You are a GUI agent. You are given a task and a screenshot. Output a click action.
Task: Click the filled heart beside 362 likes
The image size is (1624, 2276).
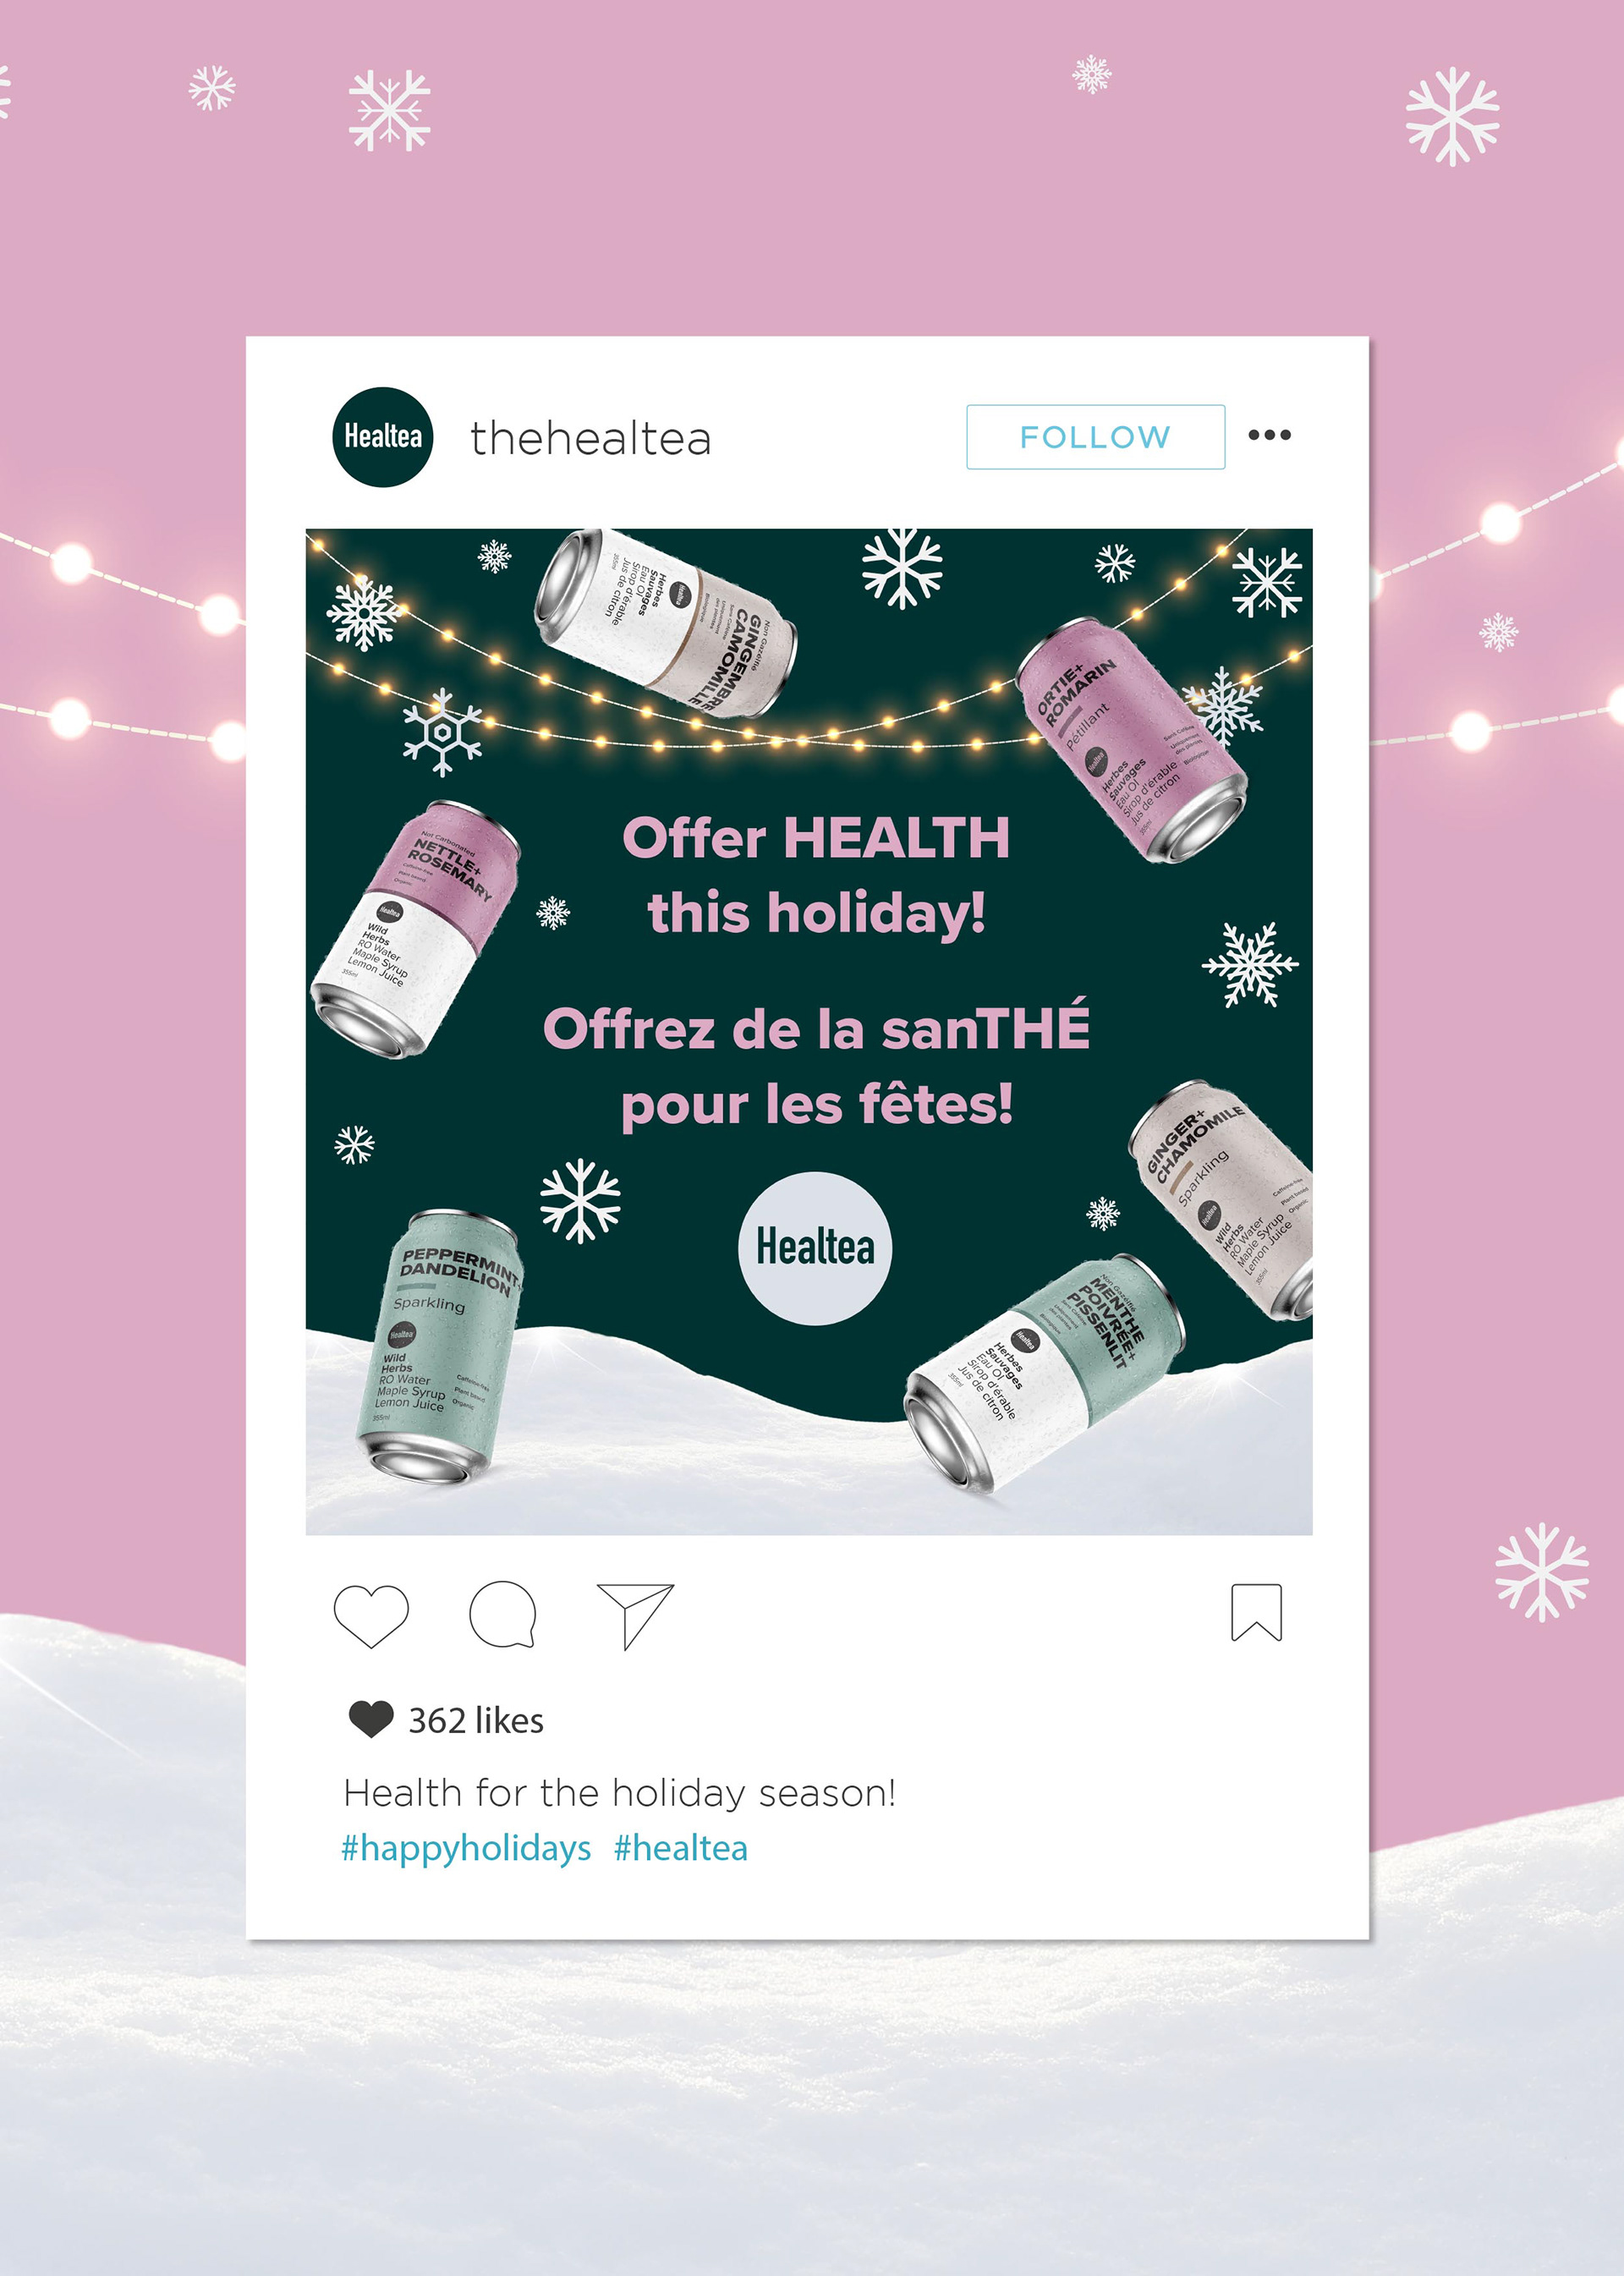pos(371,1719)
